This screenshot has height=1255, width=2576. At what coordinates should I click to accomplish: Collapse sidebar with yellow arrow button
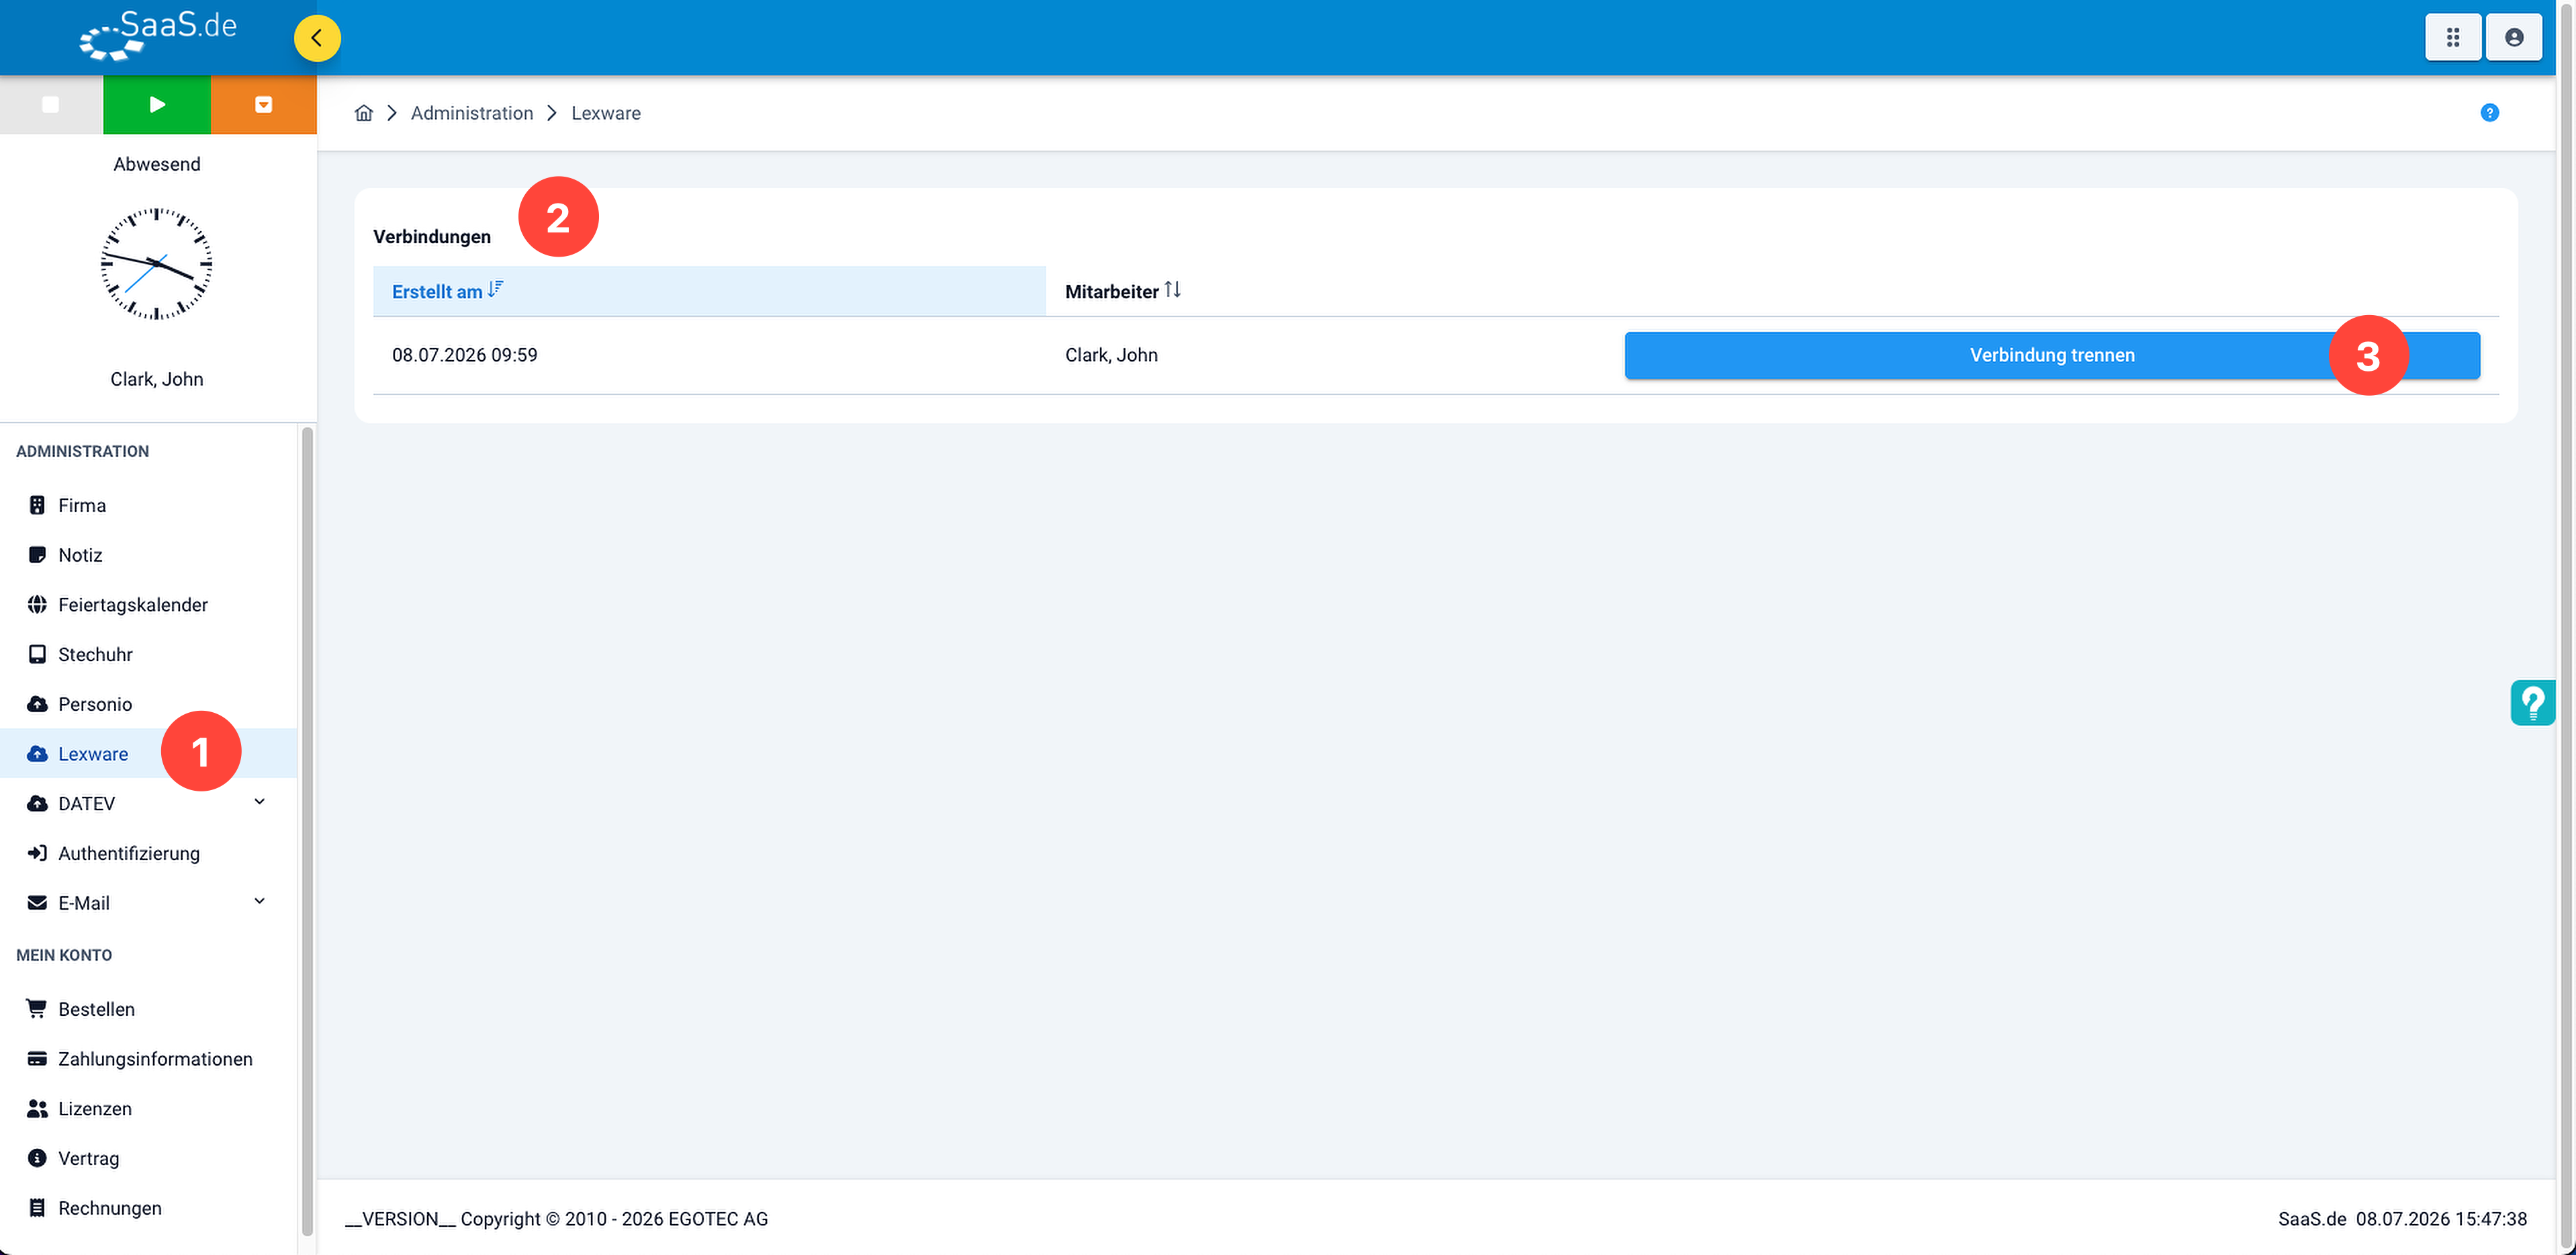pyautogui.click(x=317, y=38)
